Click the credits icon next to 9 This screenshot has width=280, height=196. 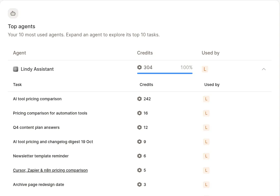(139, 141)
